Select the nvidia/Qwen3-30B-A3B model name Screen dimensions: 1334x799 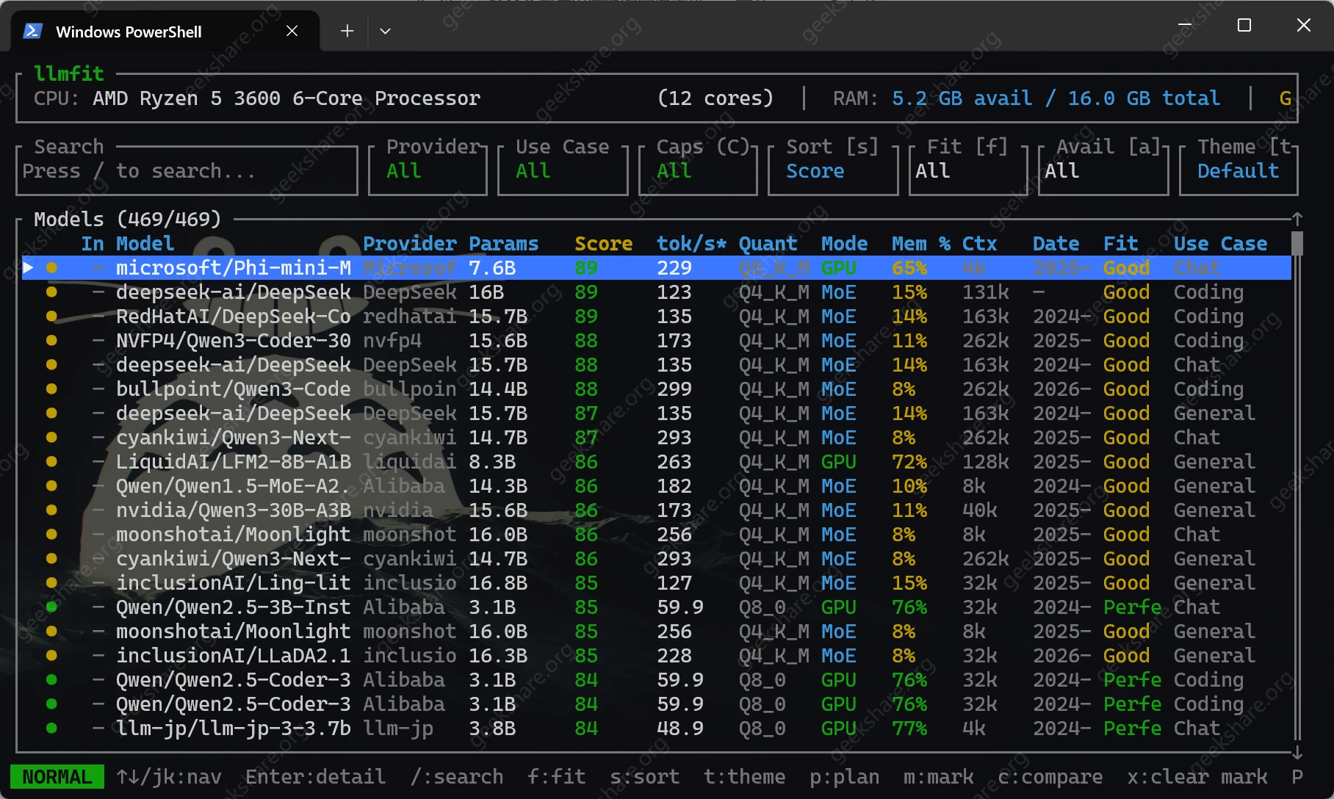tap(234, 510)
